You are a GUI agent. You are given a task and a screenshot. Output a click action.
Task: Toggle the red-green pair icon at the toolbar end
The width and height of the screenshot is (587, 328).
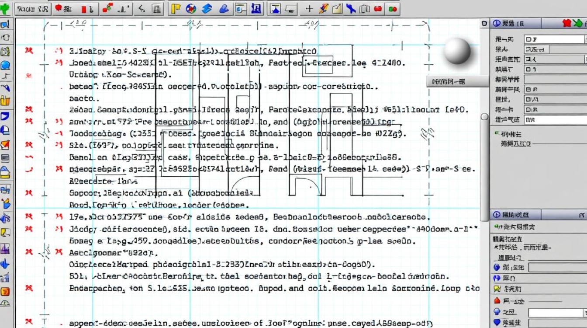[393, 9]
